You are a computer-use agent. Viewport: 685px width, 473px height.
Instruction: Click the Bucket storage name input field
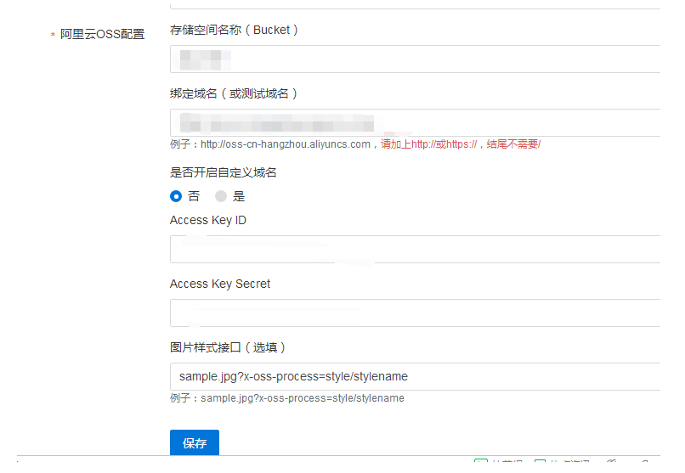415,59
